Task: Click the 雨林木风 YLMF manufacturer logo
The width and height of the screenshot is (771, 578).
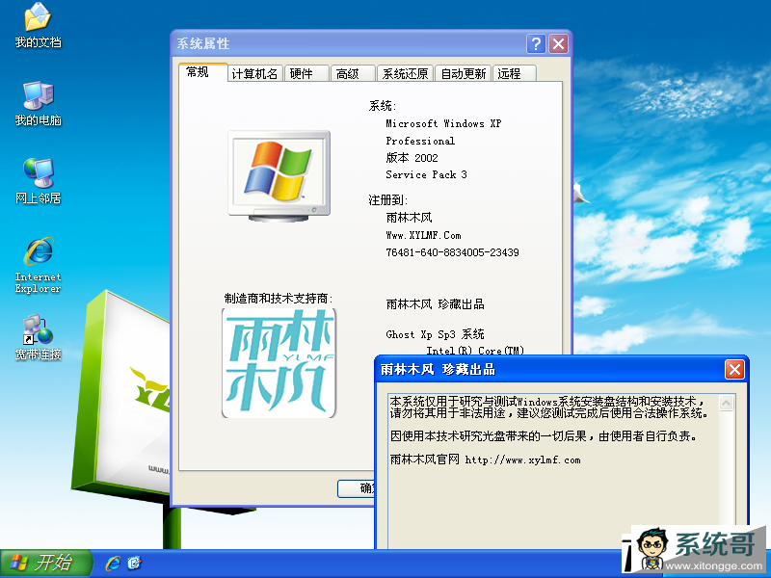Action: 279,363
